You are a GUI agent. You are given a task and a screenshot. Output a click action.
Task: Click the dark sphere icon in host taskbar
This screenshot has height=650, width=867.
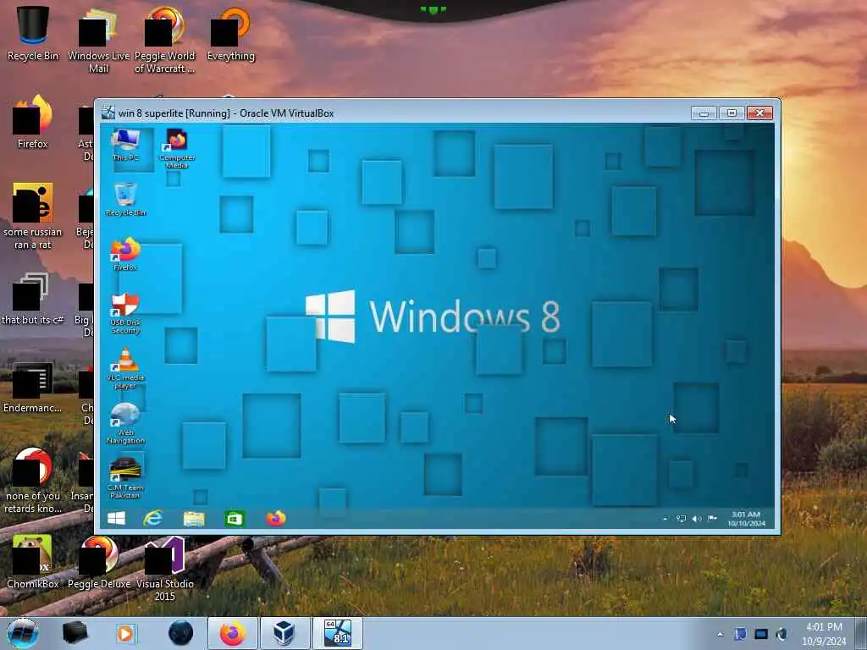[180, 633]
